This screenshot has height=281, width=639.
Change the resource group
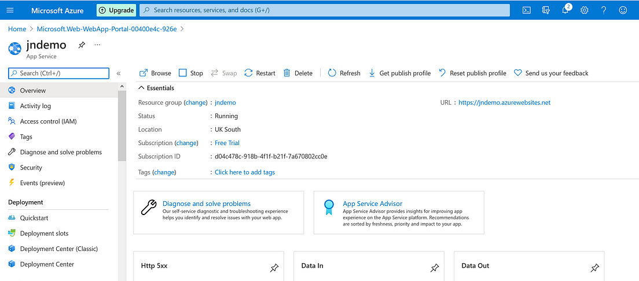click(195, 102)
